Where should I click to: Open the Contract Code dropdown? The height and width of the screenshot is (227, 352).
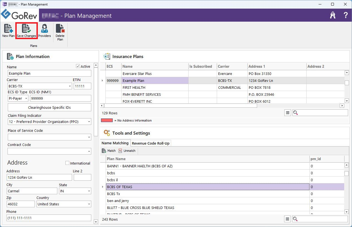tap(89, 151)
